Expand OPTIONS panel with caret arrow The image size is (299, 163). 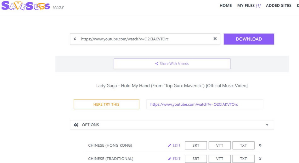tap(267, 125)
